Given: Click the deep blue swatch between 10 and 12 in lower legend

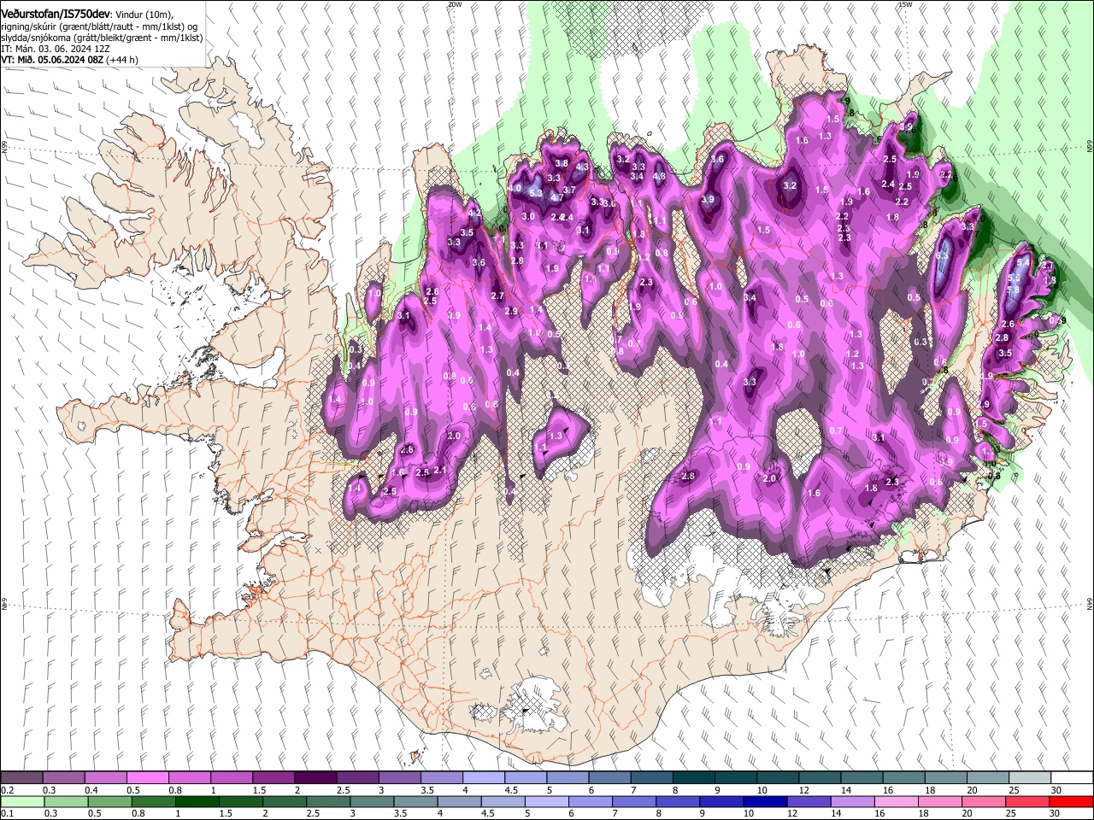Looking at the screenshot, I should click(x=764, y=801).
